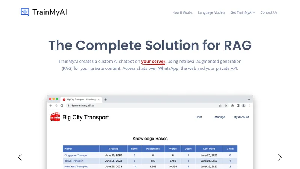Screen dimensions: 300x169
Task: Click the padlock icon in address bar
Action: coord(69,106)
